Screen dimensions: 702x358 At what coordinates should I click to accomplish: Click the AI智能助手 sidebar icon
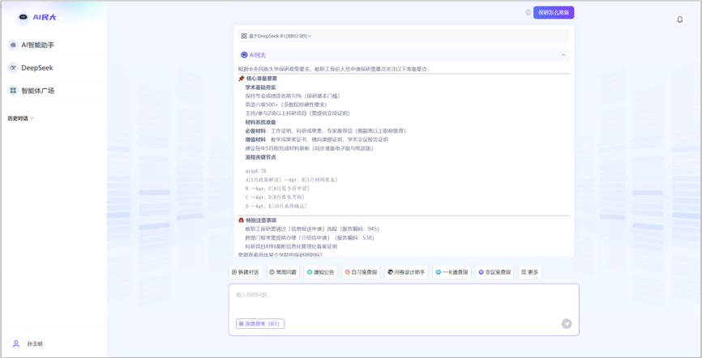tap(13, 45)
